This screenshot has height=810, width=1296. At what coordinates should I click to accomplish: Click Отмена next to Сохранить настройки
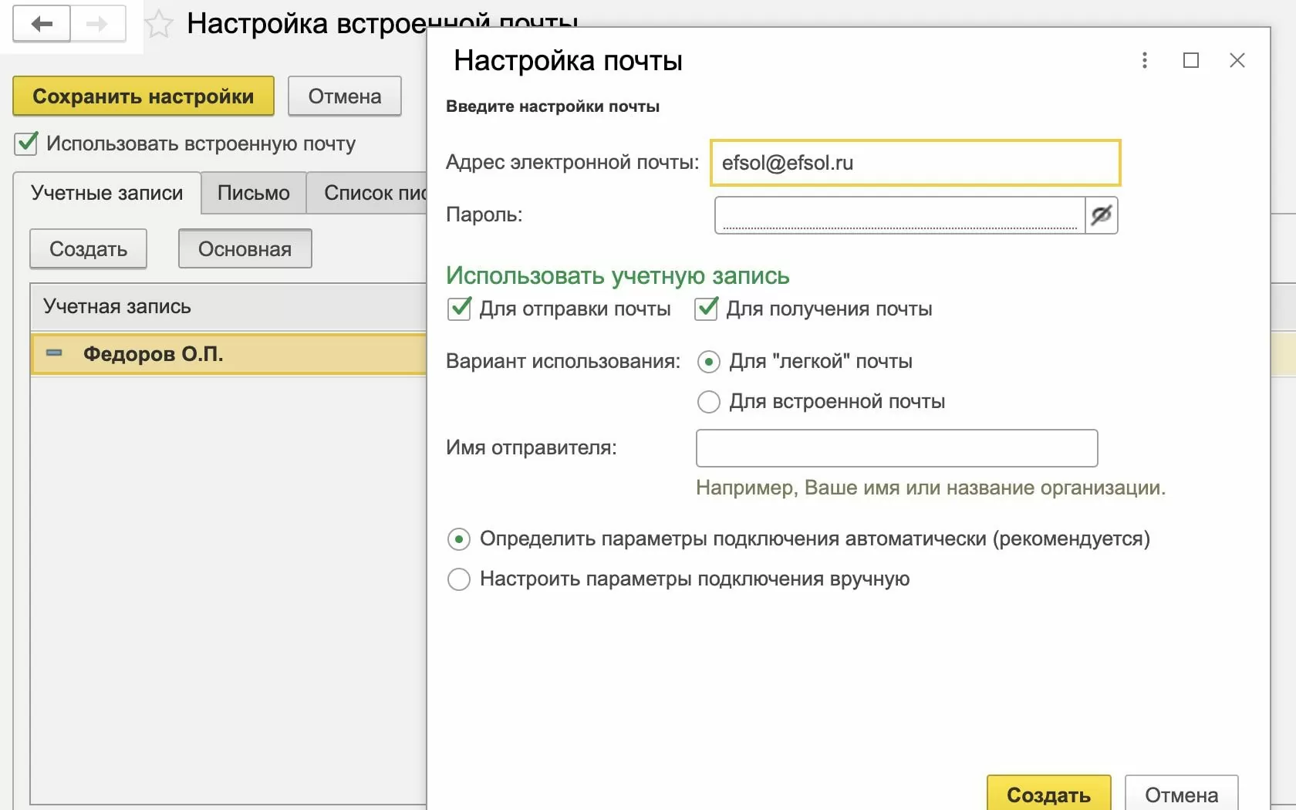(345, 96)
